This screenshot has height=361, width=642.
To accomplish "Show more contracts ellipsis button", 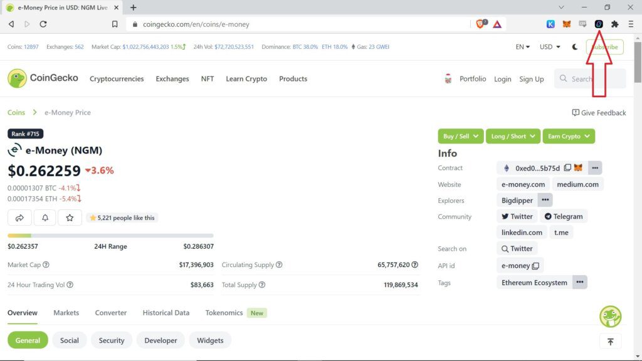I will tap(595, 168).
